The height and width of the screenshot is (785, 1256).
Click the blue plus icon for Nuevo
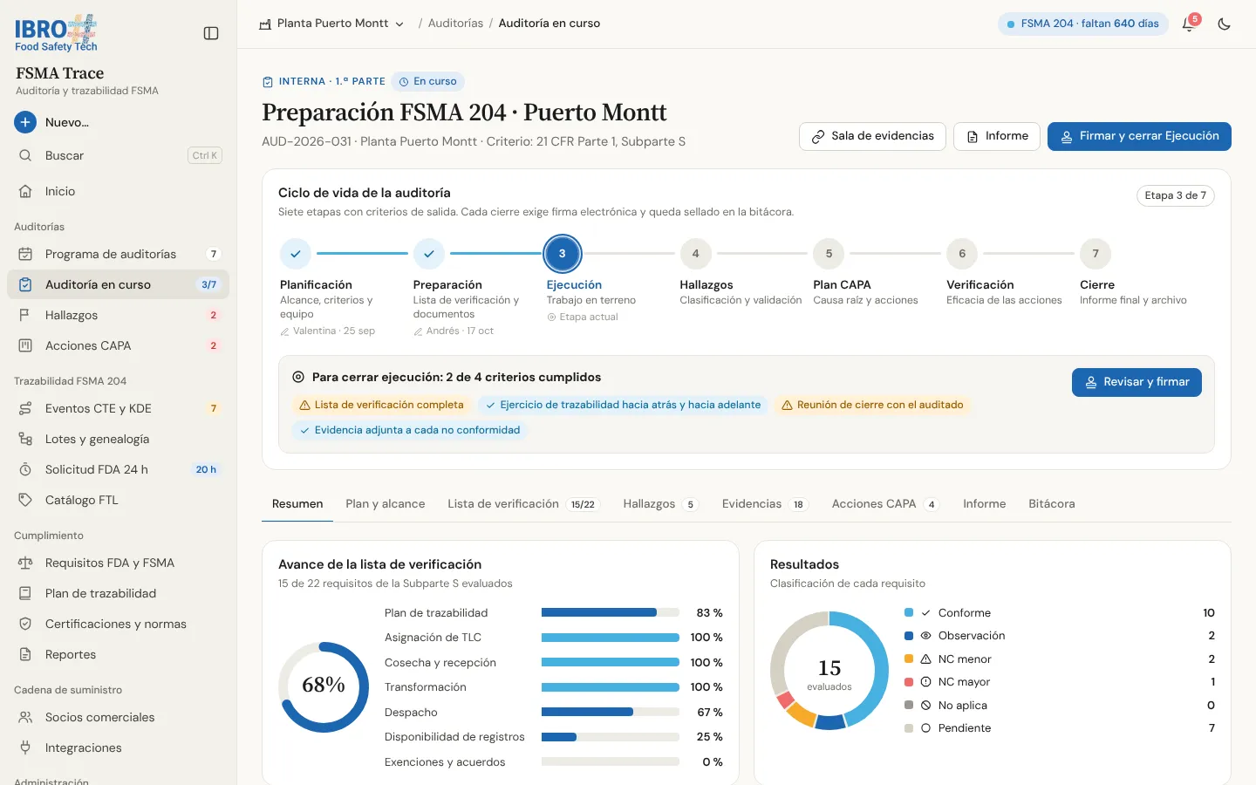point(25,122)
